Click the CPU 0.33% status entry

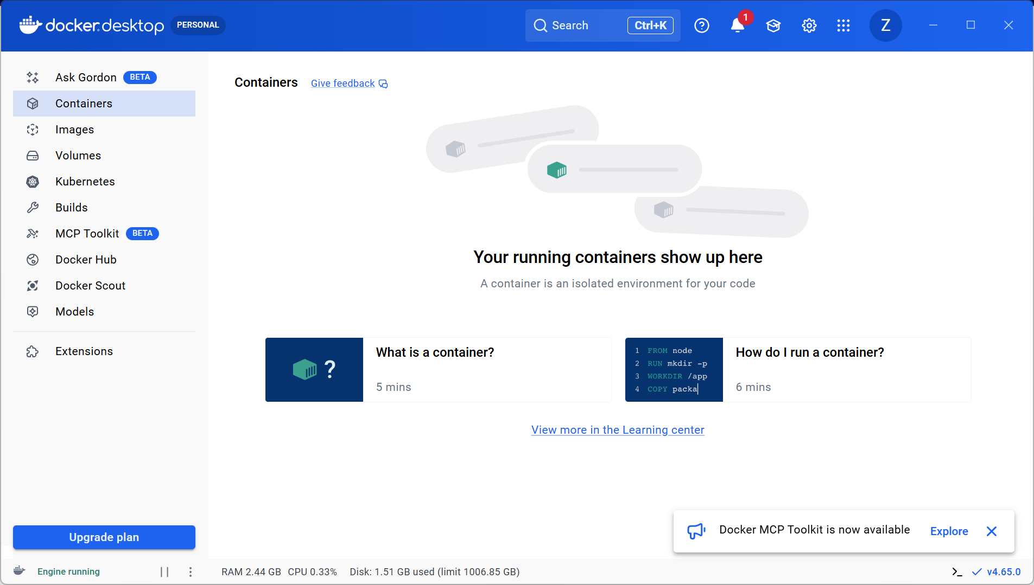point(313,572)
